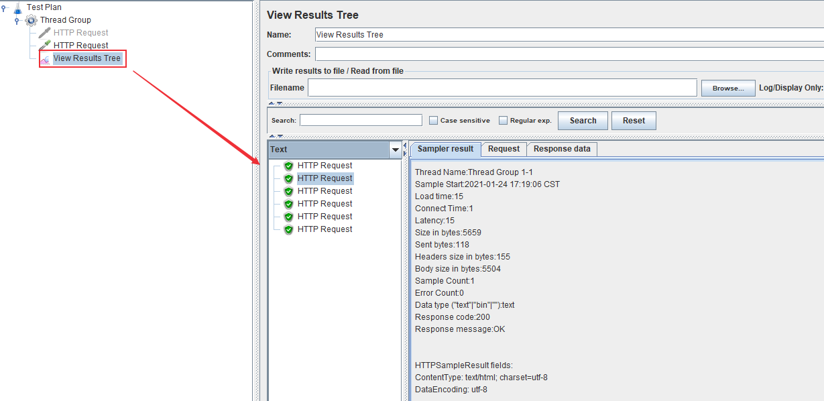Click the Thread Group gear icon
This screenshot has height=401, width=824.
click(x=31, y=20)
